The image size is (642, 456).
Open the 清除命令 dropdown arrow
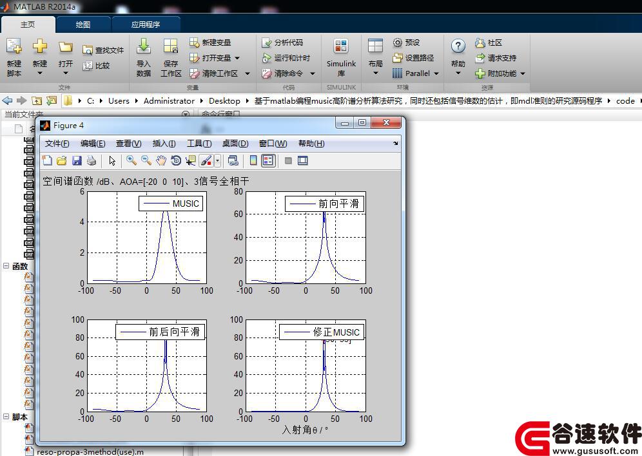tap(313, 73)
